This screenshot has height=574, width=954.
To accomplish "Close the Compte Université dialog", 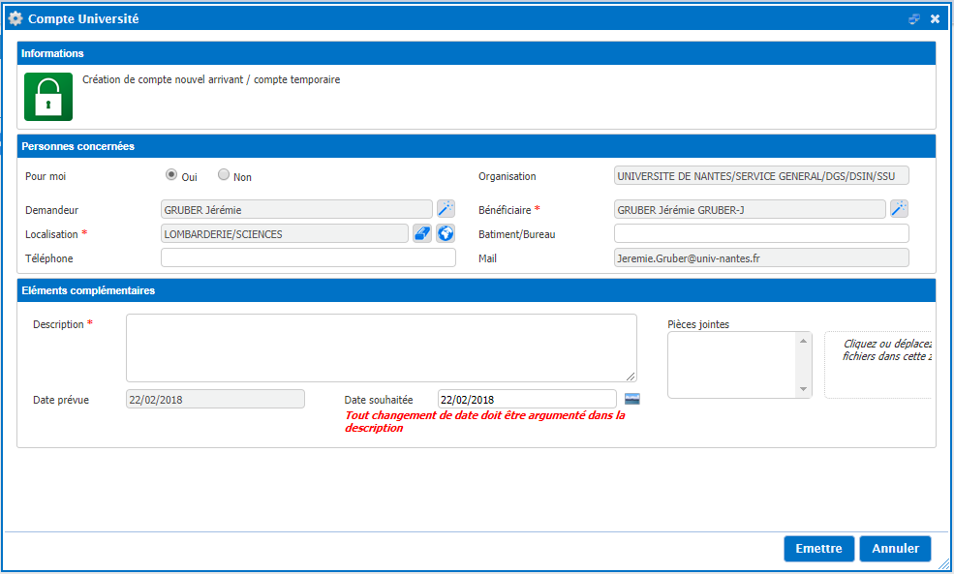I will click(936, 18).
